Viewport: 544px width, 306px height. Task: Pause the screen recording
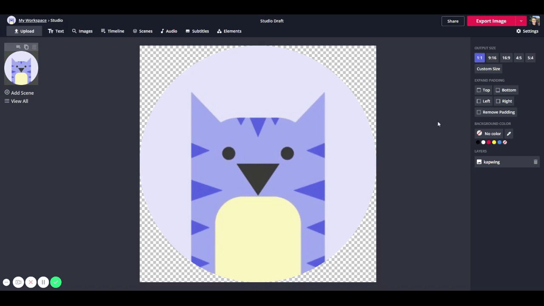click(43, 282)
